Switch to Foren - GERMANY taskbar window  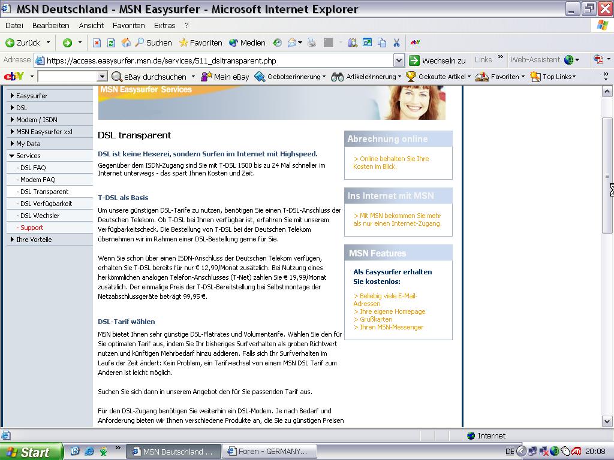point(269,452)
